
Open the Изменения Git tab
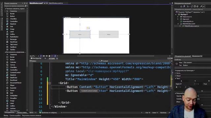click(x=197, y=56)
